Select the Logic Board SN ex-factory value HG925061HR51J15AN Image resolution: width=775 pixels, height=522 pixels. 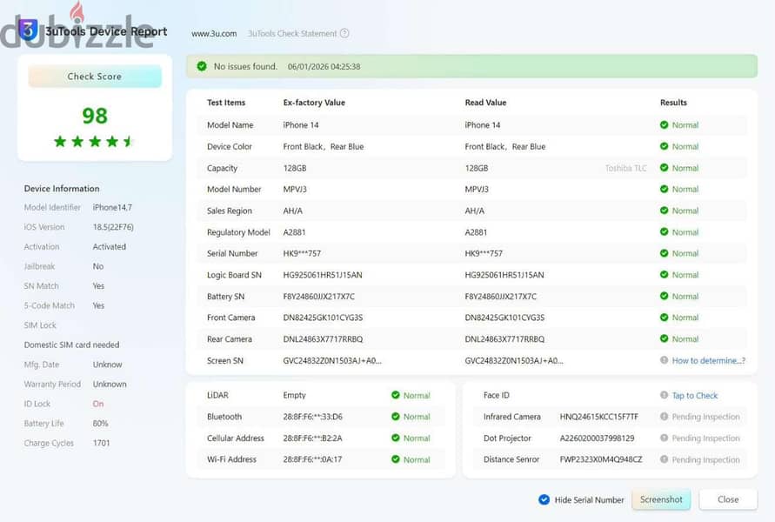pos(322,275)
